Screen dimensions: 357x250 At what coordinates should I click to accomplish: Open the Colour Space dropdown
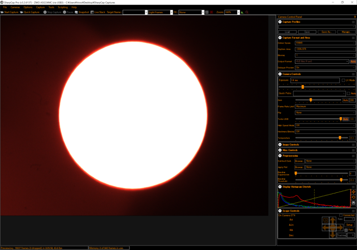[325, 43]
